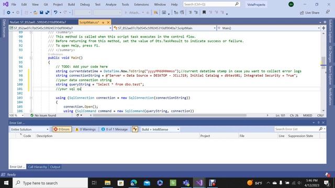Open the Data Sources side panel
The image size is (335, 188).
pyautogui.click(x=4, y=28)
